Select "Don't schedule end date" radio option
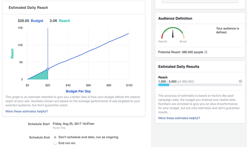This screenshot has height=147, width=247. (x=55, y=137)
